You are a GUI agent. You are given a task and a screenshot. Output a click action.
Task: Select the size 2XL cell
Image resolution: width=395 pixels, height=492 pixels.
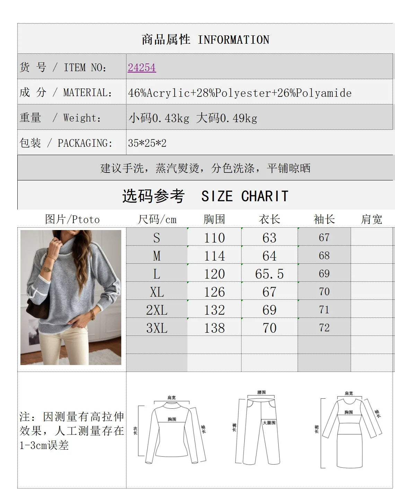[x=157, y=309]
